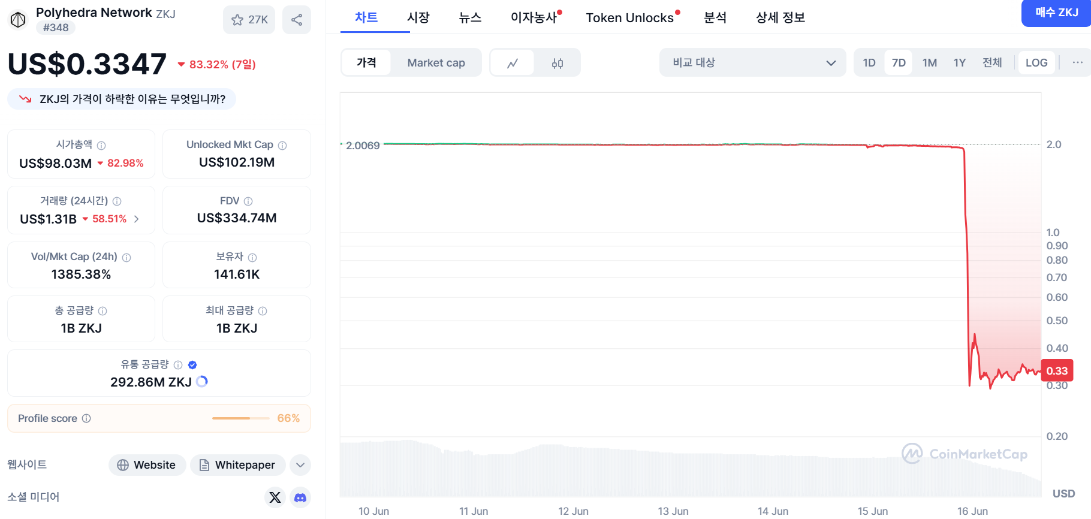
Task: Click the 매수 ZKJ buy button
Action: (1056, 13)
